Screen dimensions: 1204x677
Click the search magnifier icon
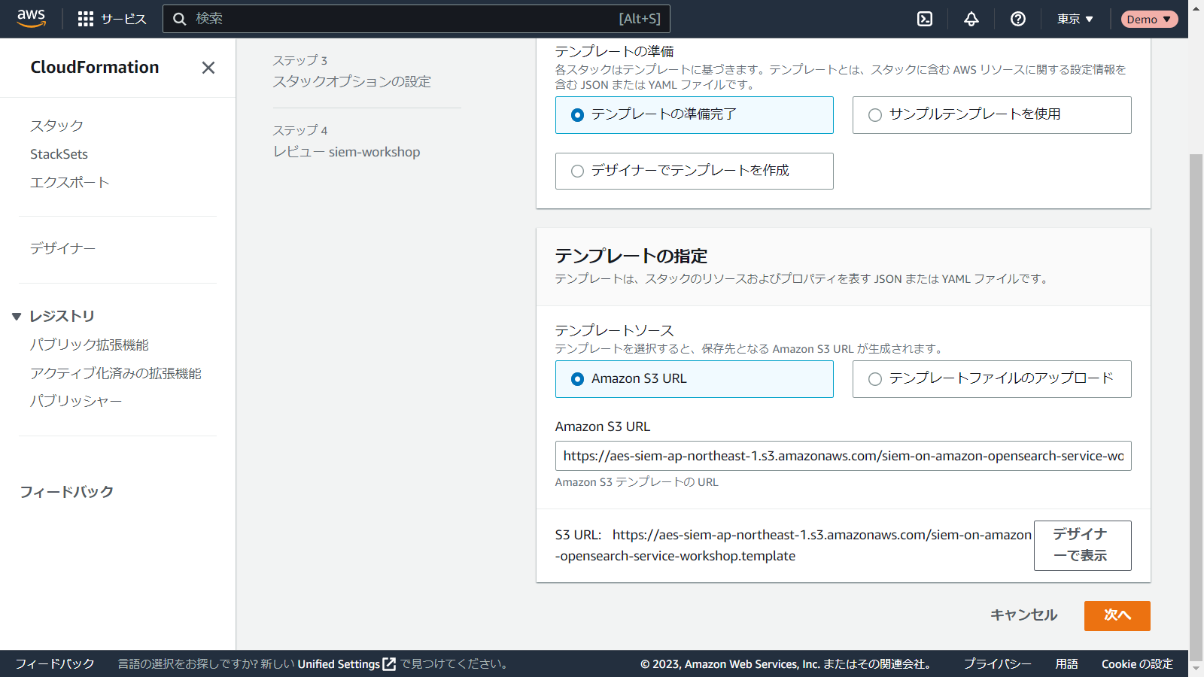coord(180,19)
